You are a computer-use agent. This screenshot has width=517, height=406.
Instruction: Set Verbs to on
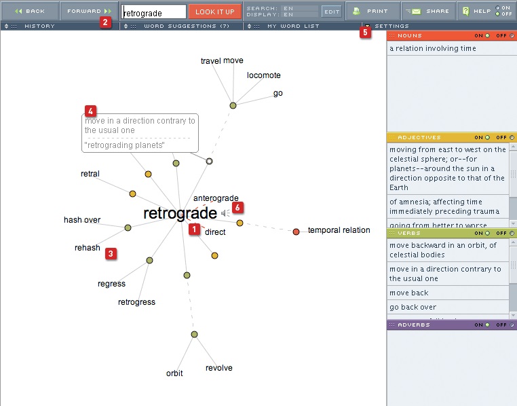[487, 233]
